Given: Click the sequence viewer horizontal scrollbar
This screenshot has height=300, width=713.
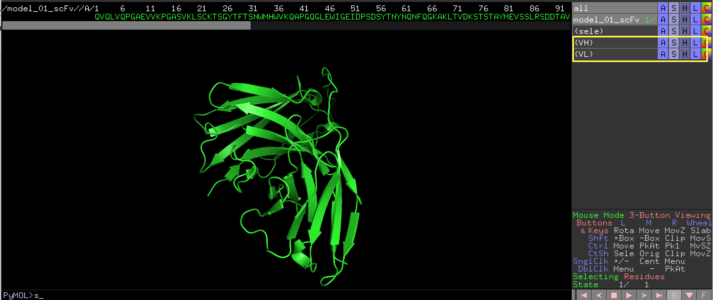Looking at the screenshot, I should (x=127, y=26).
